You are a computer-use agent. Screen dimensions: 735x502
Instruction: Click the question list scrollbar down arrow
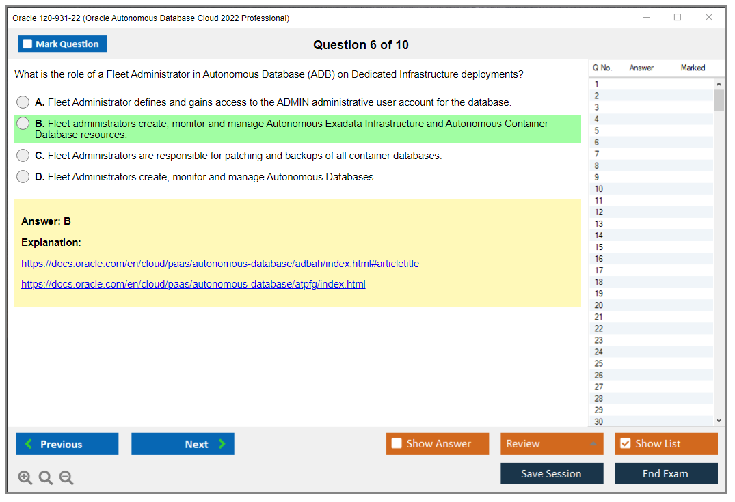tap(717, 420)
